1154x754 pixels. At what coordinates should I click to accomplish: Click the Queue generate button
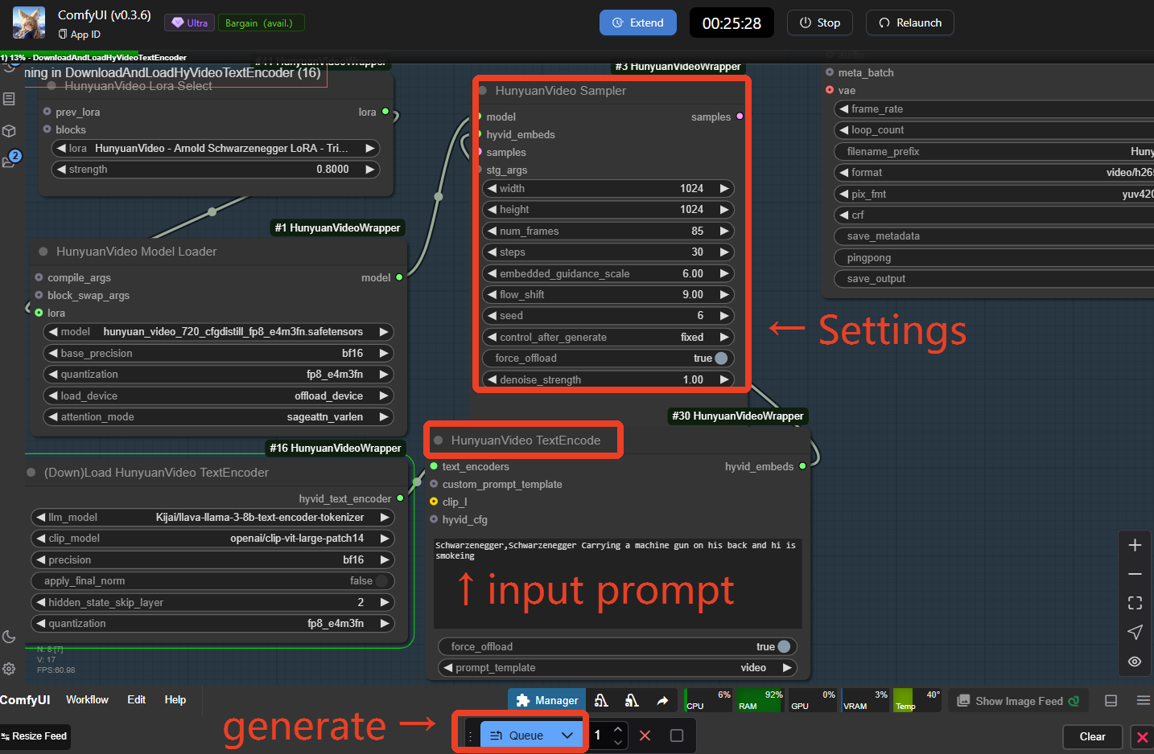[x=517, y=736]
